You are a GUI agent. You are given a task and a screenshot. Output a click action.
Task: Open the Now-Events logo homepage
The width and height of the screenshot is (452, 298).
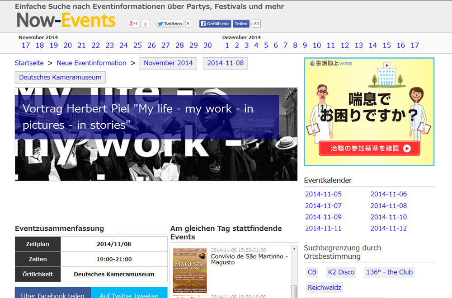[x=66, y=20]
